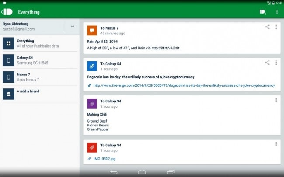The height and width of the screenshot is (177, 284).
Task: Click guzba8@gmail.com account email
Action: 18,29
